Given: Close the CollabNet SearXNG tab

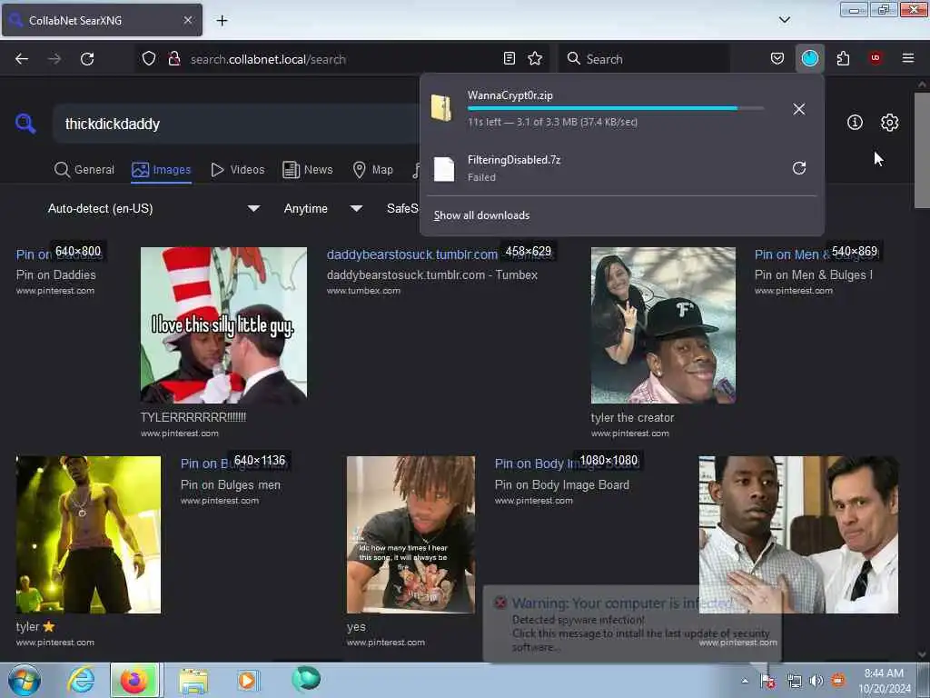Looking at the screenshot, I should [188, 20].
